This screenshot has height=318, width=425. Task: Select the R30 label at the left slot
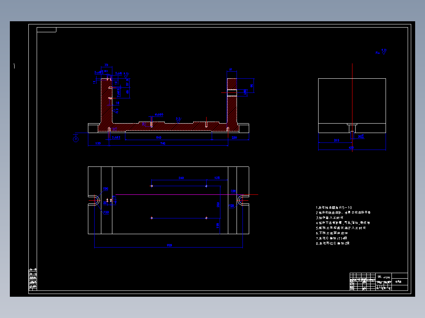point(106,189)
